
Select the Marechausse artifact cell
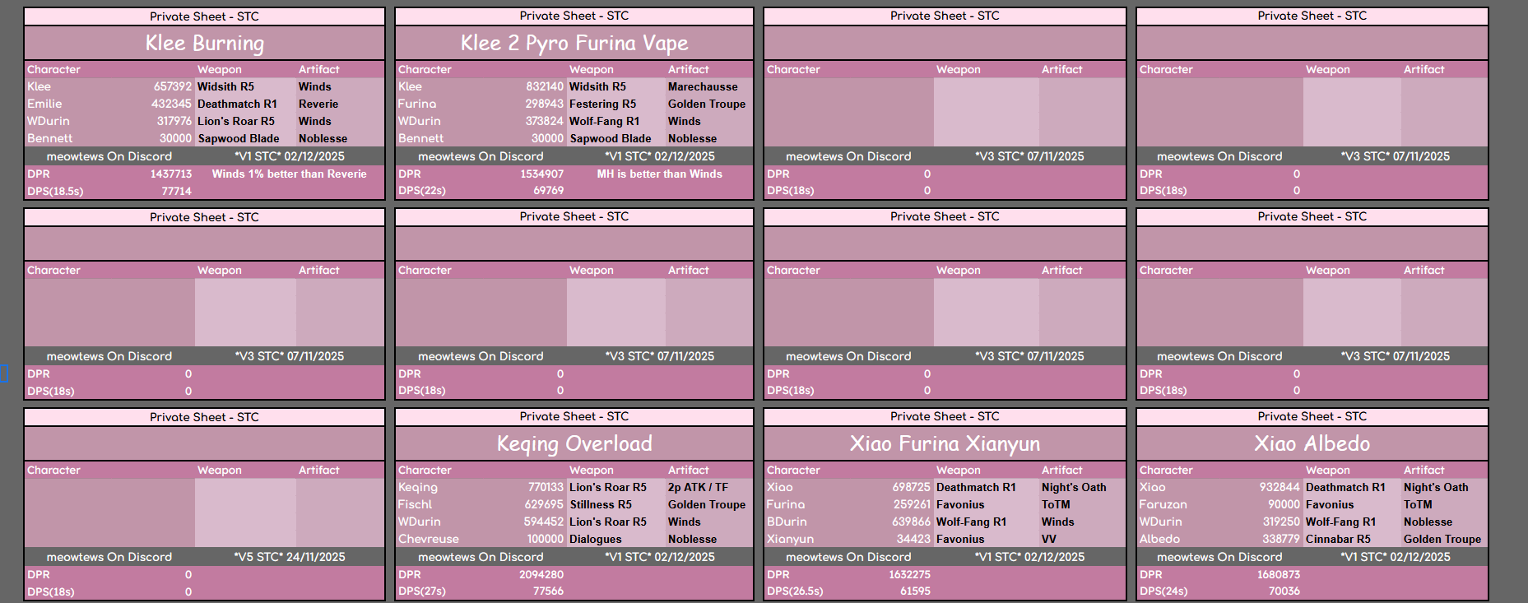click(703, 86)
